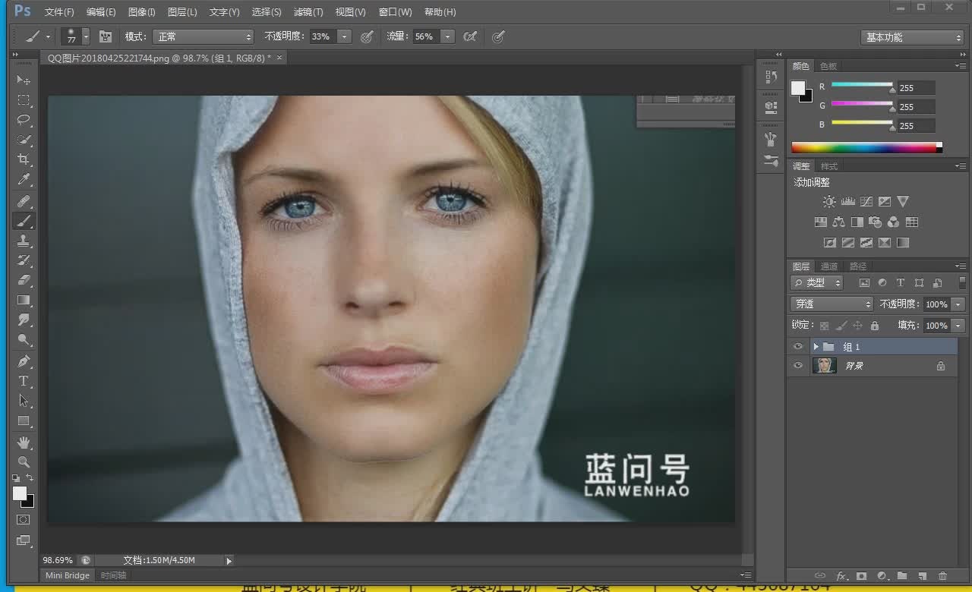Toggle the brush panel button
This screenshot has height=592, width=972.
[x=106, y=36]
